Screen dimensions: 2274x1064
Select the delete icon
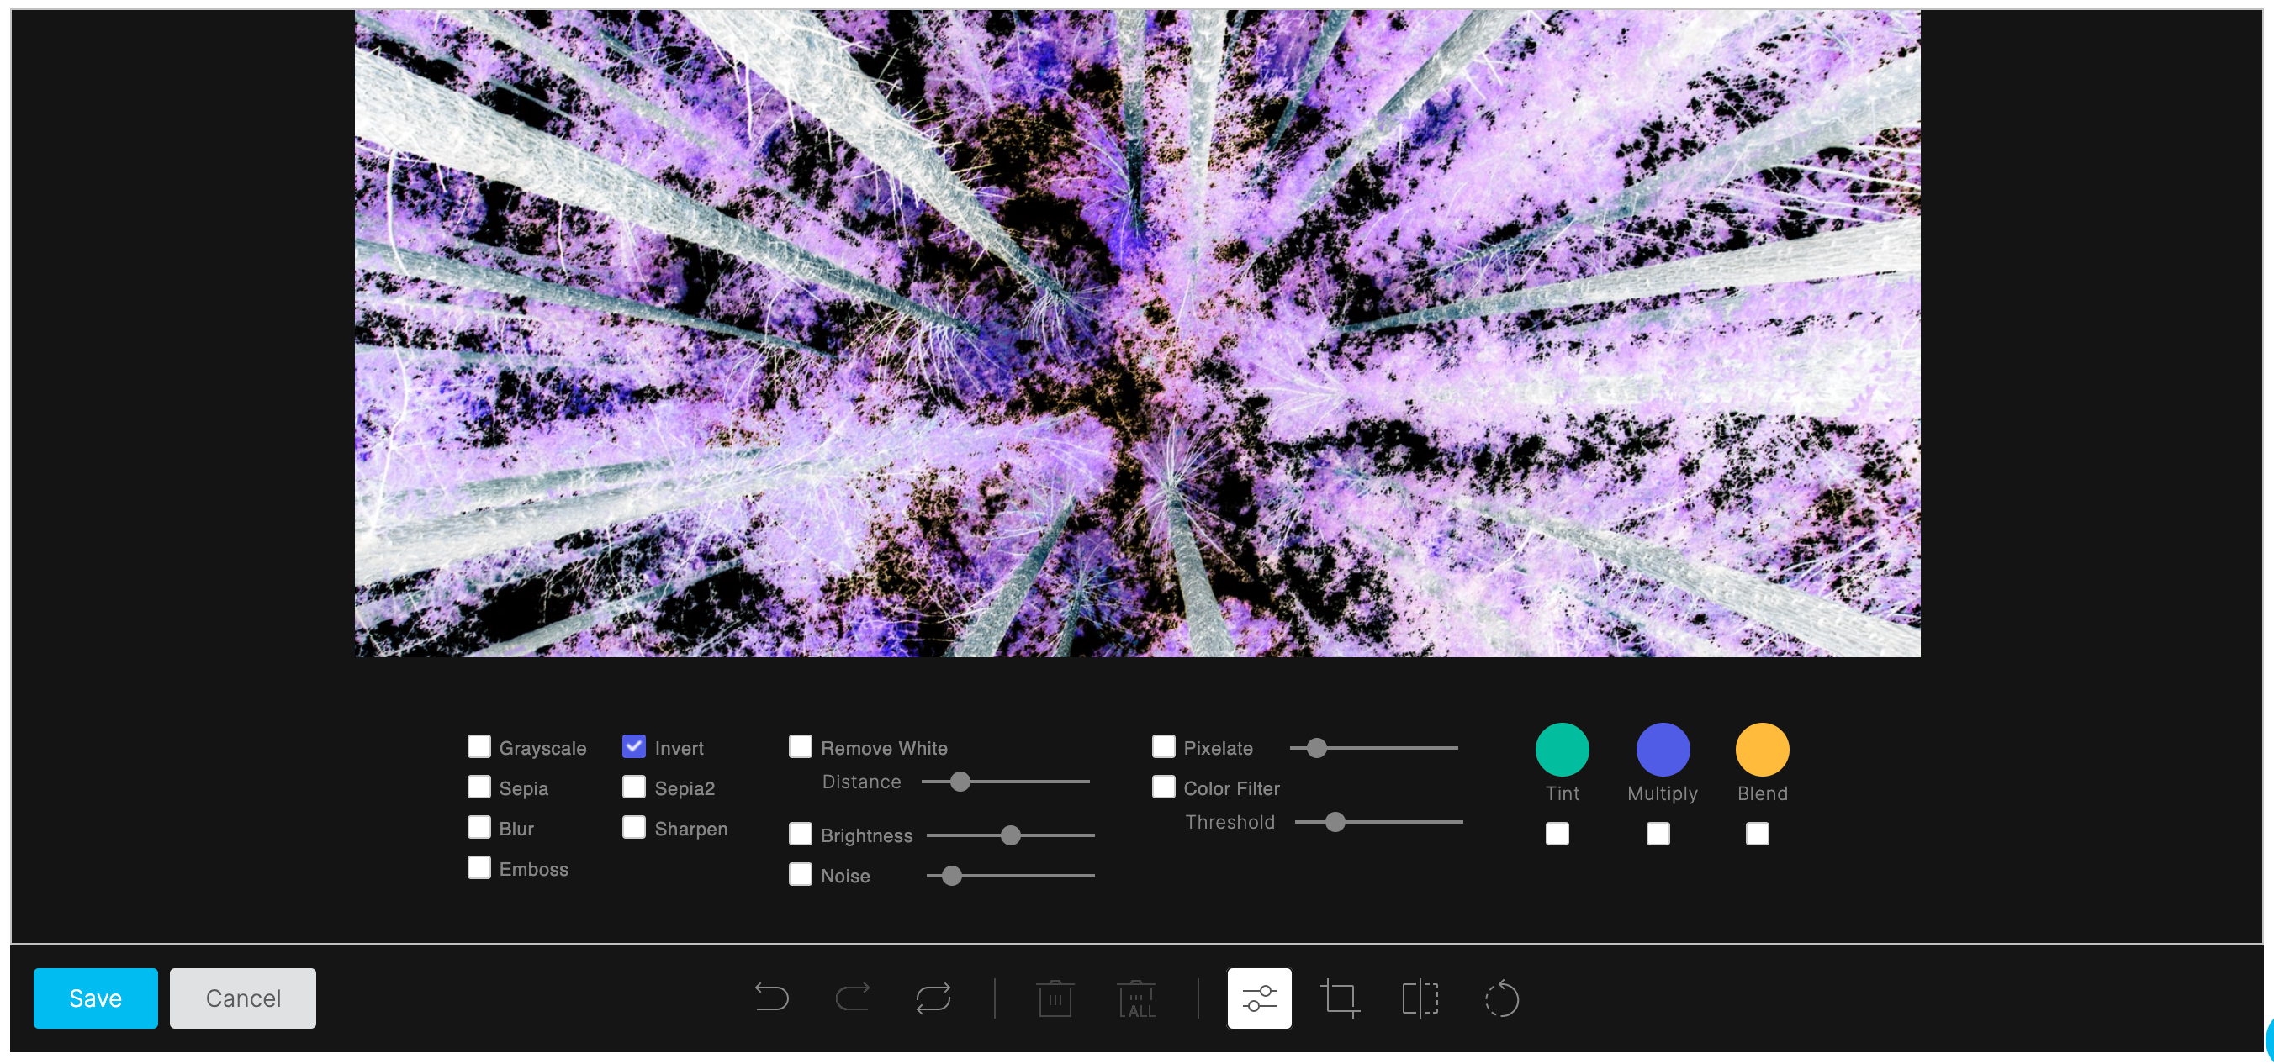click(1055, 998)
